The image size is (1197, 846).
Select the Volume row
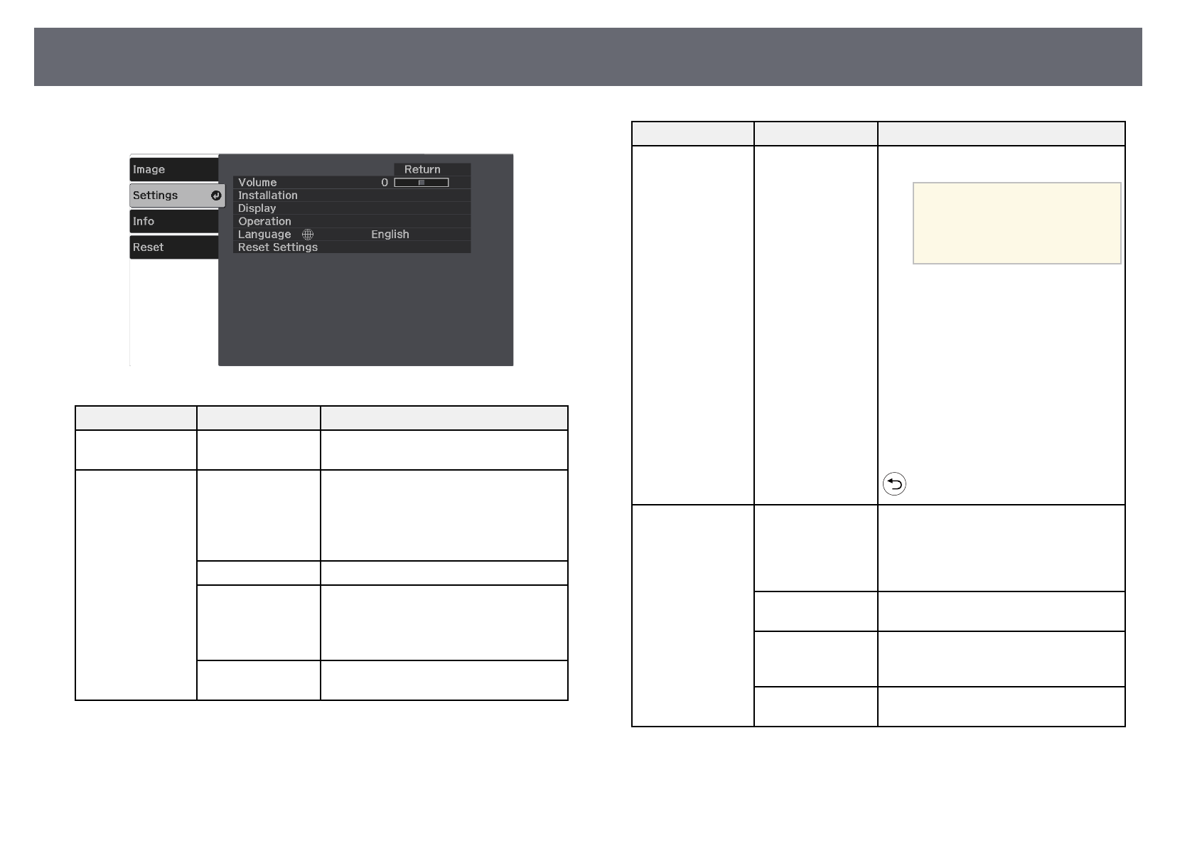tap(352, 183)
